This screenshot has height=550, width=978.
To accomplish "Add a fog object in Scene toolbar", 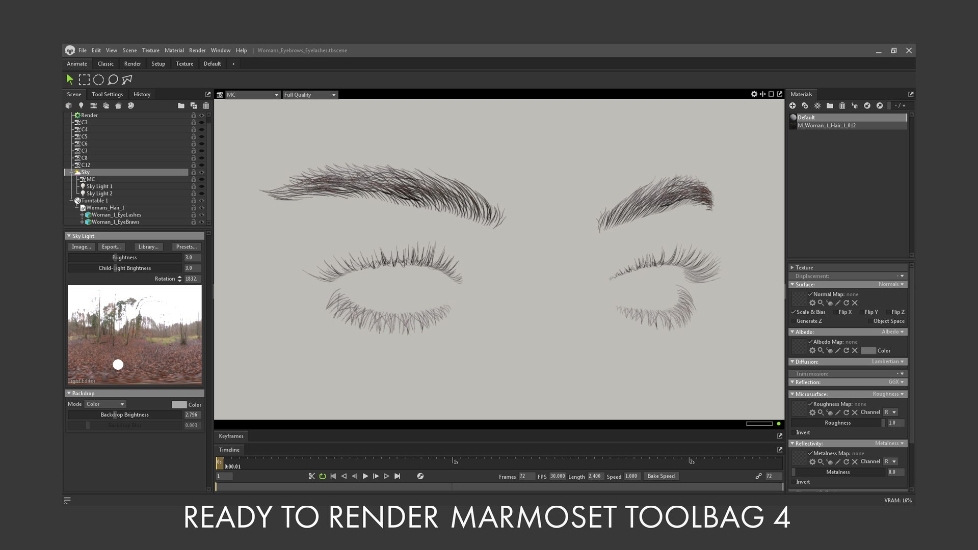I will 106,105.
